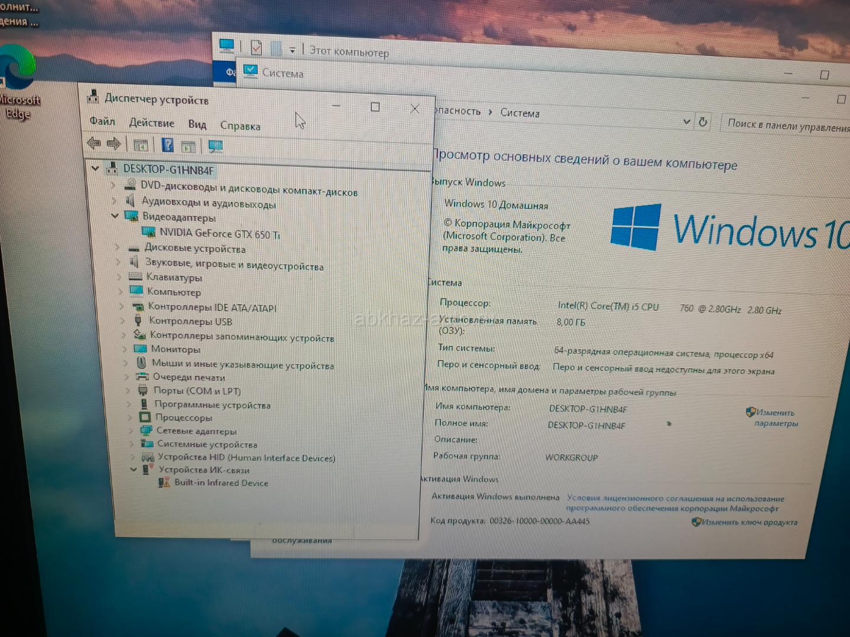
Task: Click the action pane toolbar icon
Action: (188, 146)
